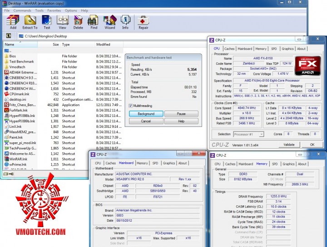Open the Tools menu
The height and width of the screenshot is (247, 327).
click(39, 10)
